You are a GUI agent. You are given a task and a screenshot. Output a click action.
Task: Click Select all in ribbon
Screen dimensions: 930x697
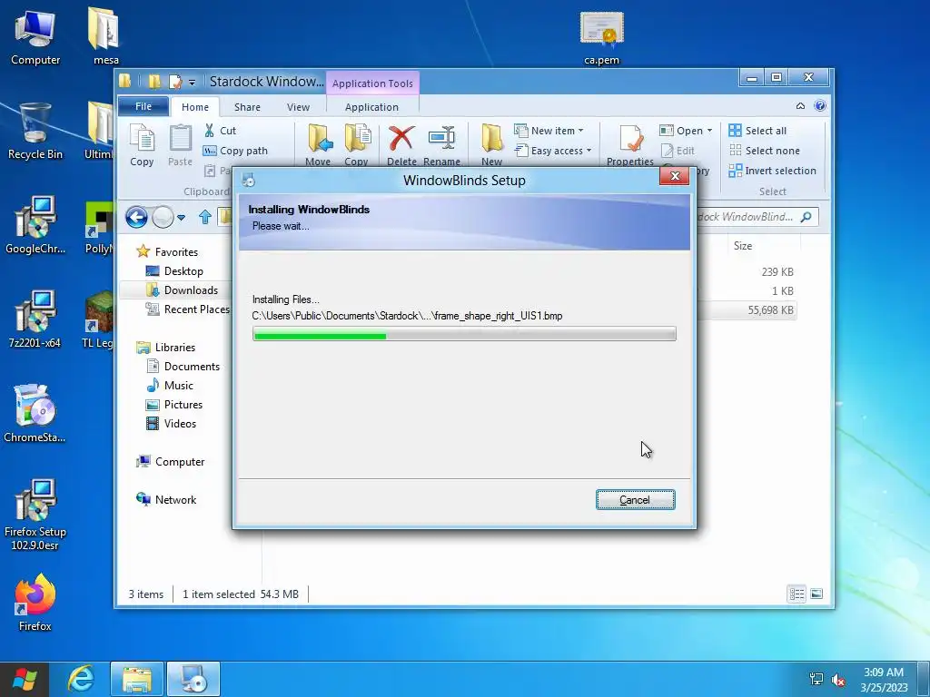758,131
